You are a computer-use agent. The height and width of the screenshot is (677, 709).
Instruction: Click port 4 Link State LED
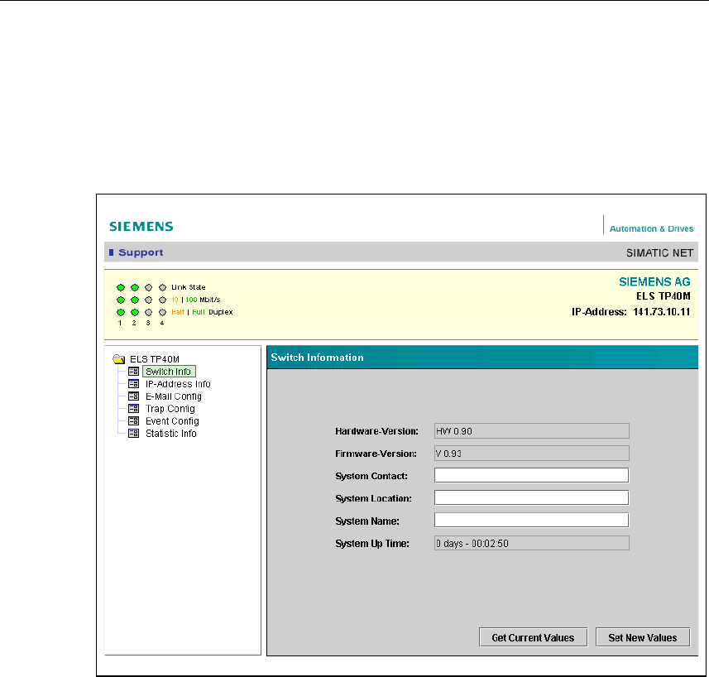(x=163, y=288)
